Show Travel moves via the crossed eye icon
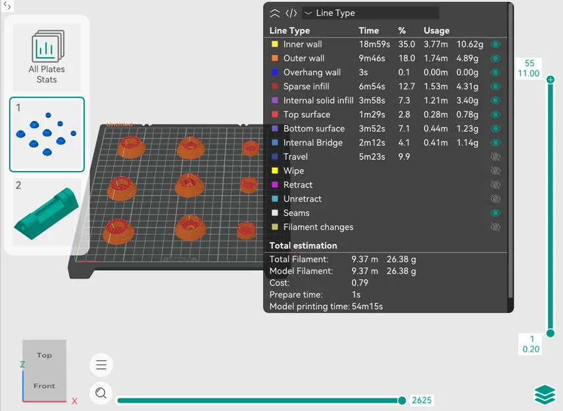 pos(495,157)
